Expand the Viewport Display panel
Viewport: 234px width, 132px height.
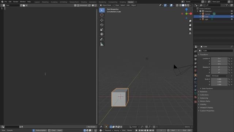(206, 107)
